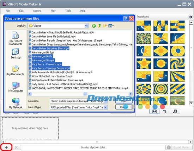This screenshot has width=194, height=151.
Task: Switch to the crop tab icon
Action: [165, 111]
